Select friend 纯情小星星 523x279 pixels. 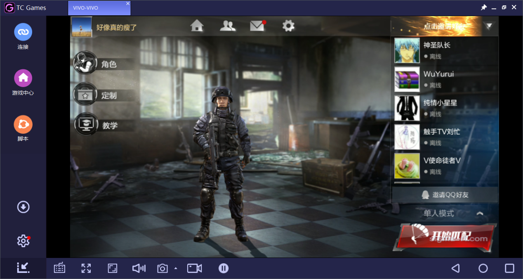pyautogui.click(x=445, y=108)
